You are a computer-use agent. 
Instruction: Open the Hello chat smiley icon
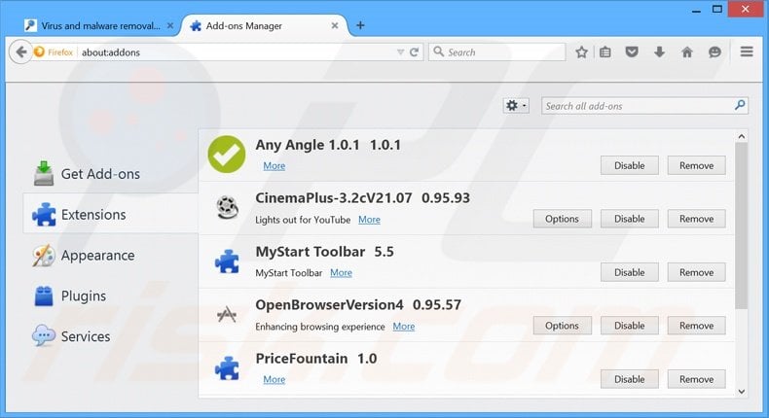pos(714,52)
